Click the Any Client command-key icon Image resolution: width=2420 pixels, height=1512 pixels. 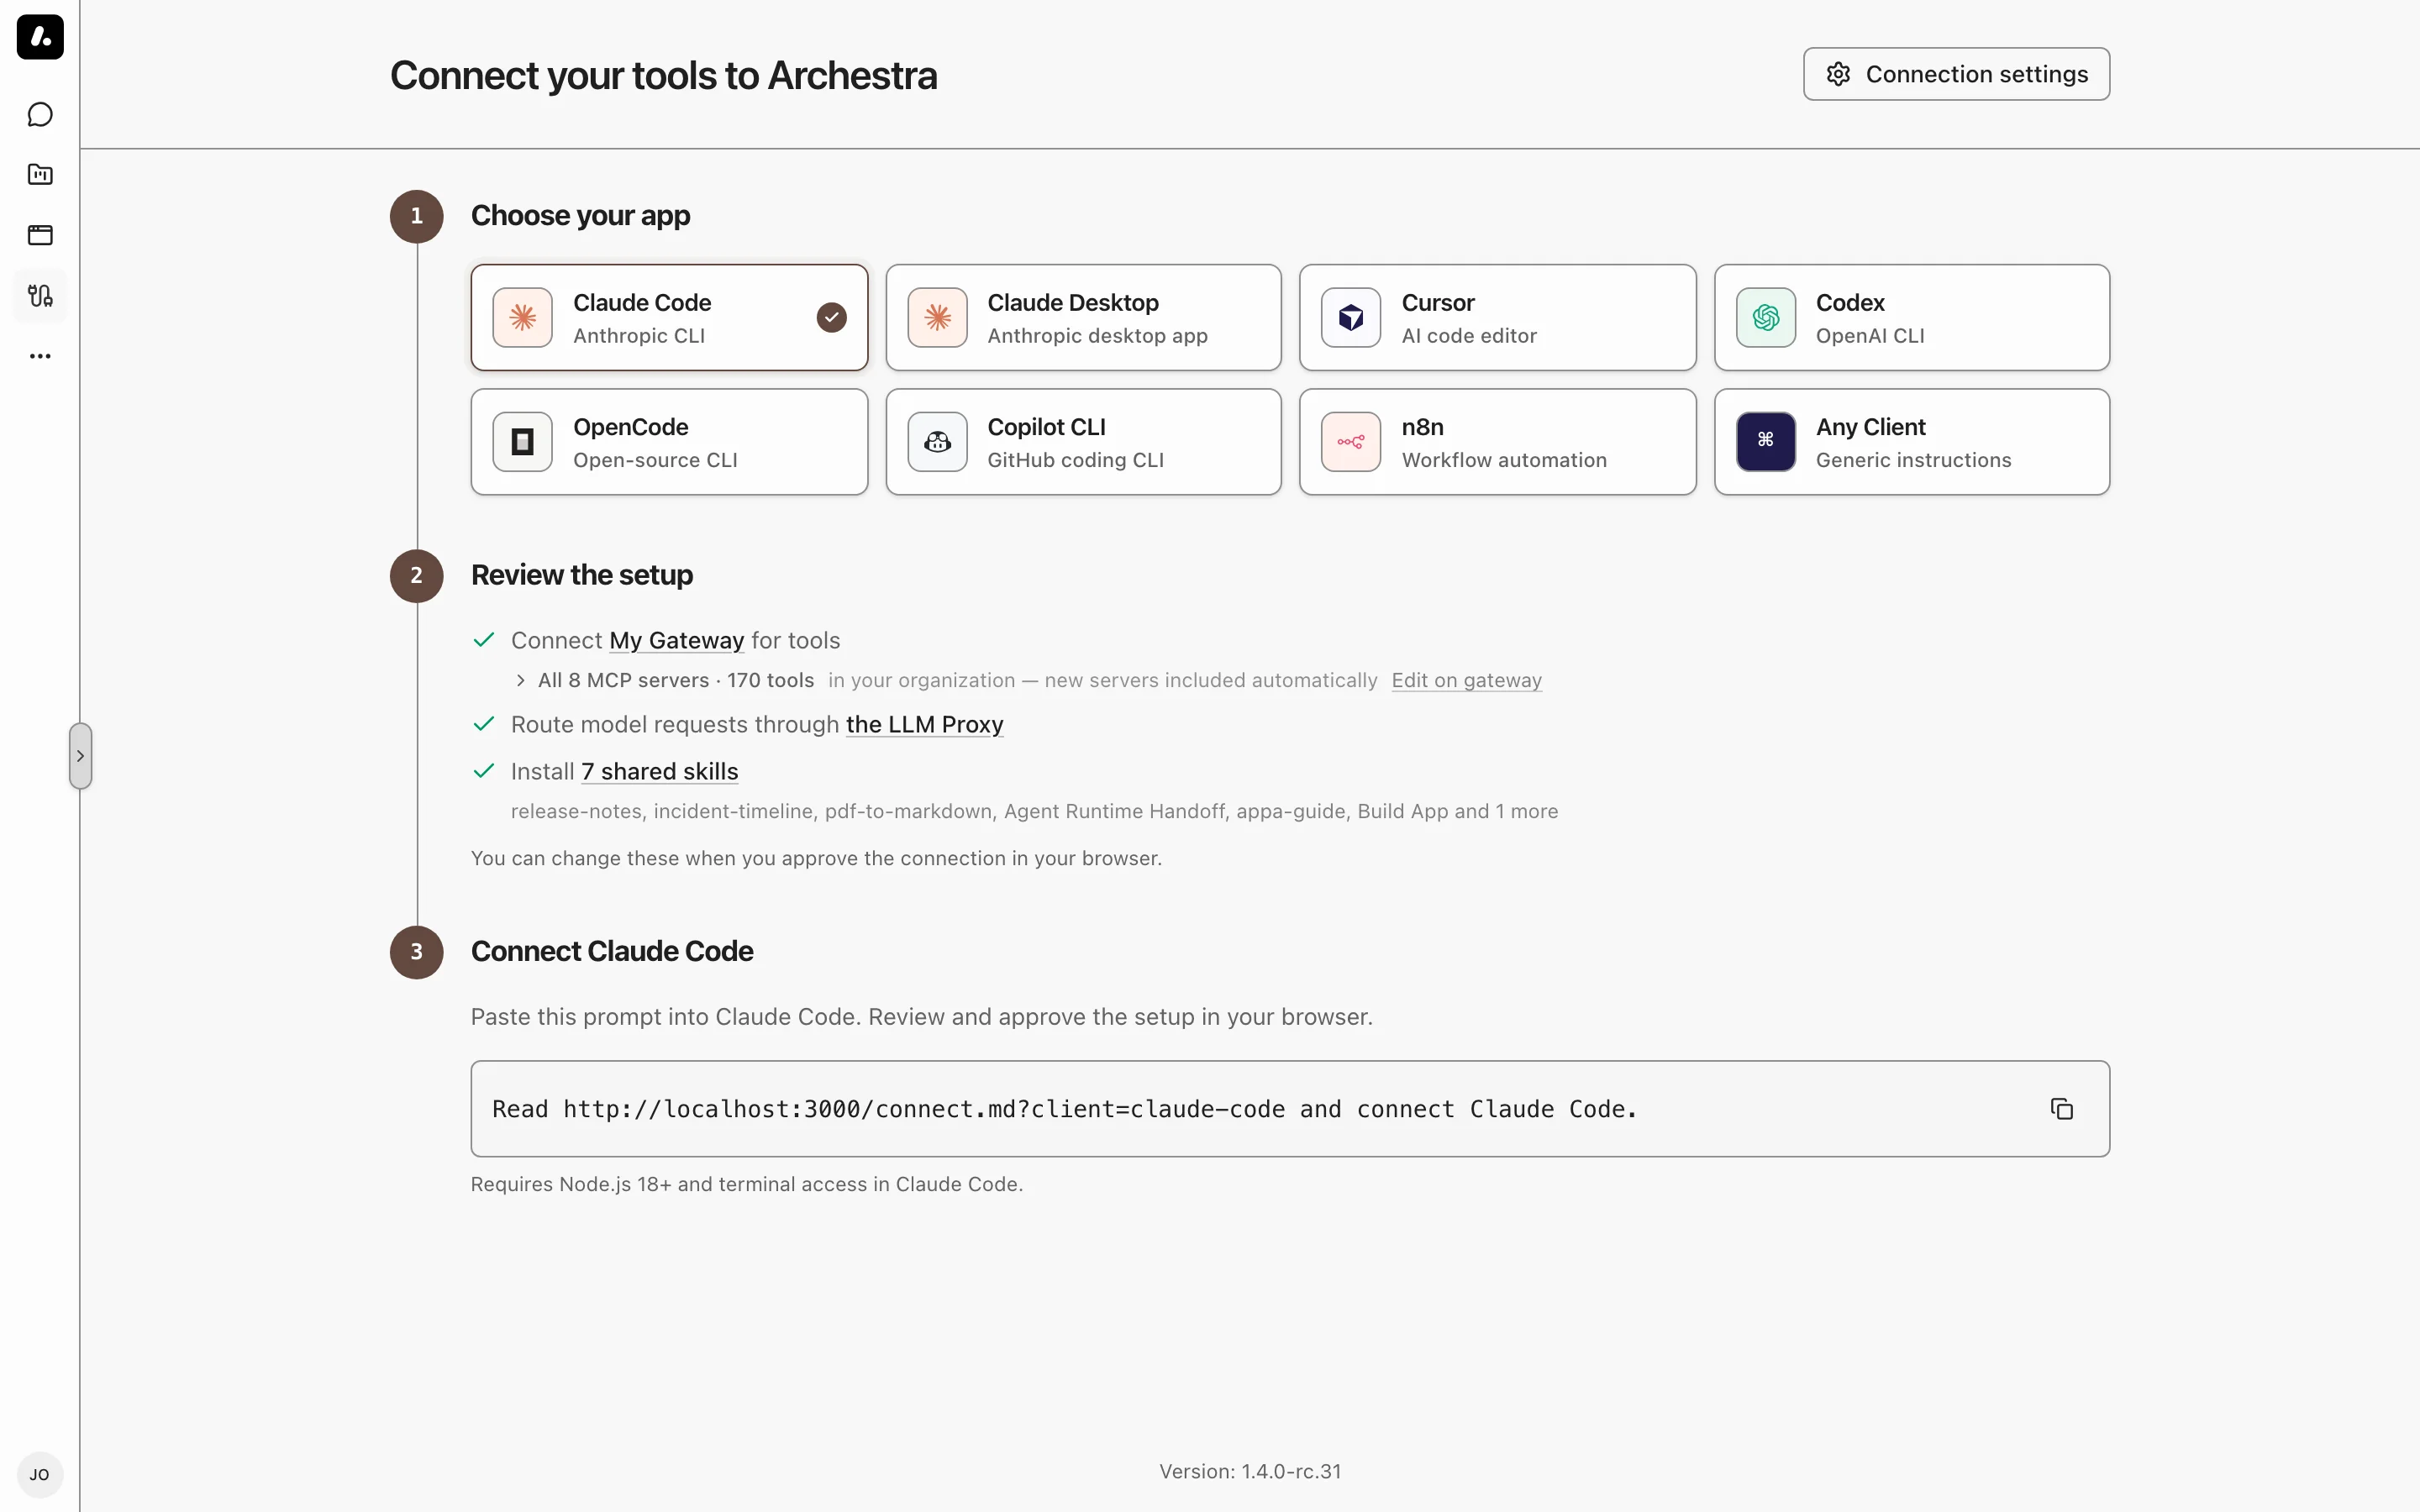tap(1766, 442)
